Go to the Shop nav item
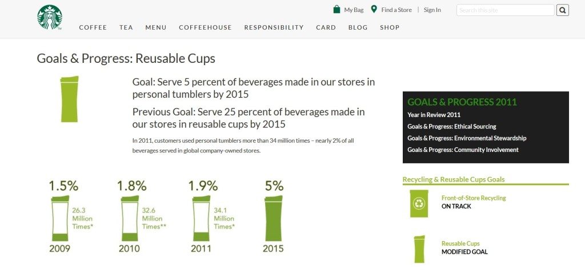 (x=390, y=27)
